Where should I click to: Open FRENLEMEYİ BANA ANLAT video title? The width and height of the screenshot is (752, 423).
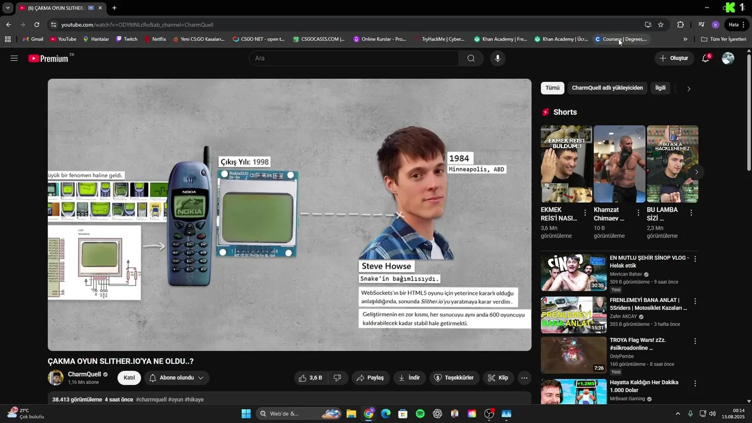648,304
